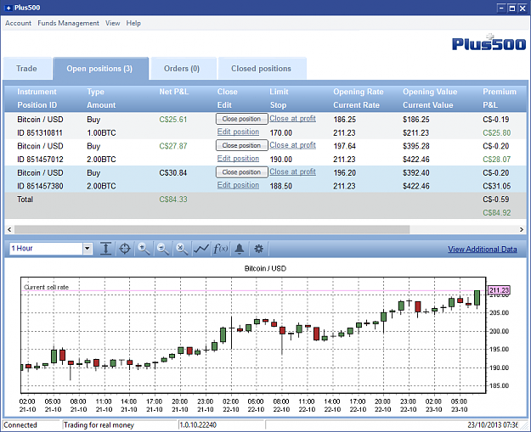Click the Instrument column header
The image size is (531, 432).
37,92
